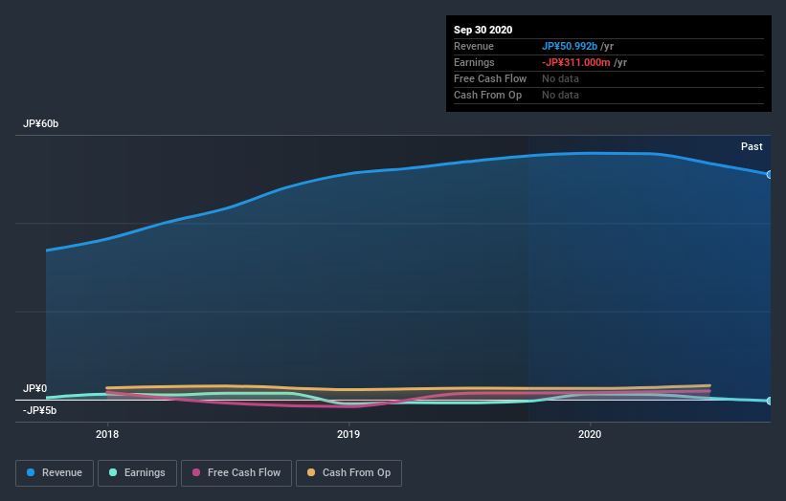The height and width of the screenshot is (501, 786).
Task: Select the earnings data point at Sep 2020
Action: (x=769, y=401)
